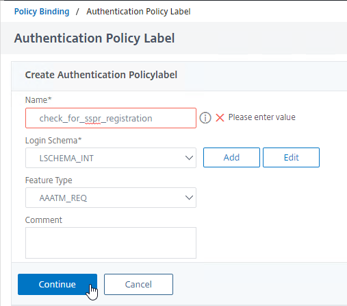Click the Authentication Policy Label page title
347x306 pixels.
pos(94,38)
